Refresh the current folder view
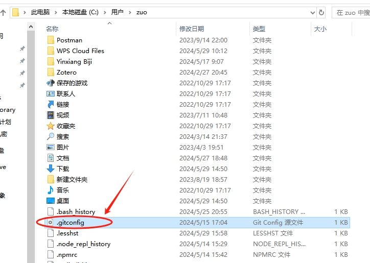The height and width of the screenshot is (263, 370). (321, 12)
